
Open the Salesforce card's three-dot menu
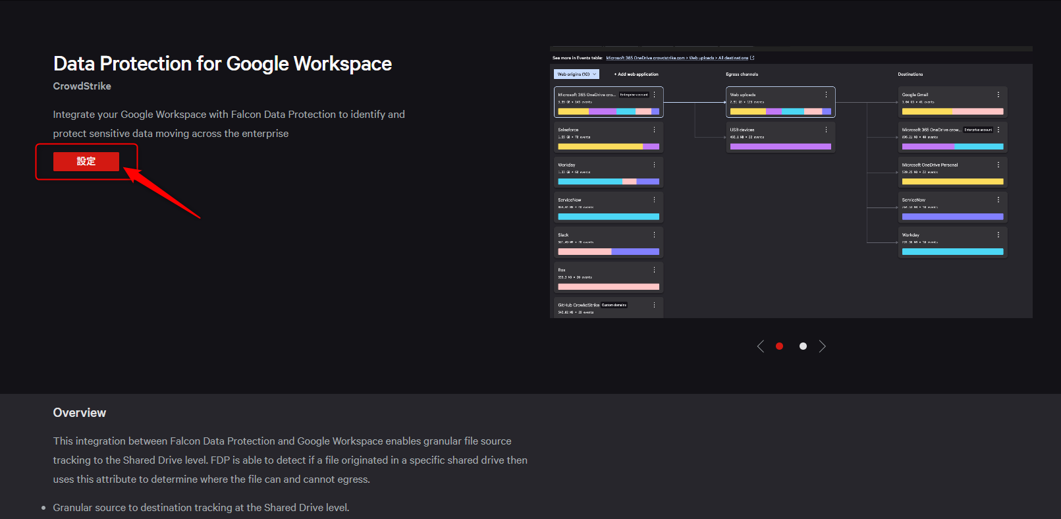(654, 130)
